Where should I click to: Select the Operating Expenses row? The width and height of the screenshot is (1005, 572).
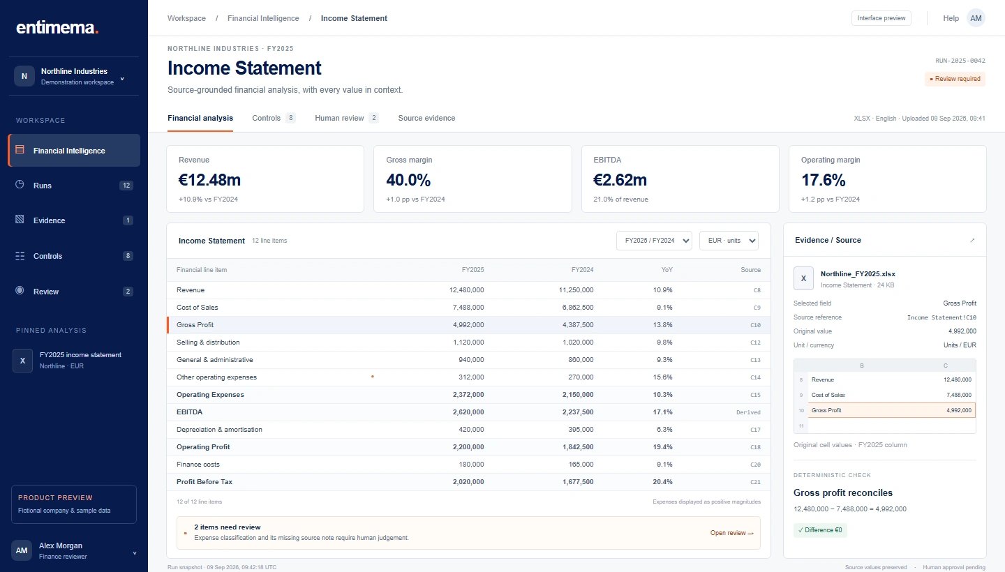[468, 394]
